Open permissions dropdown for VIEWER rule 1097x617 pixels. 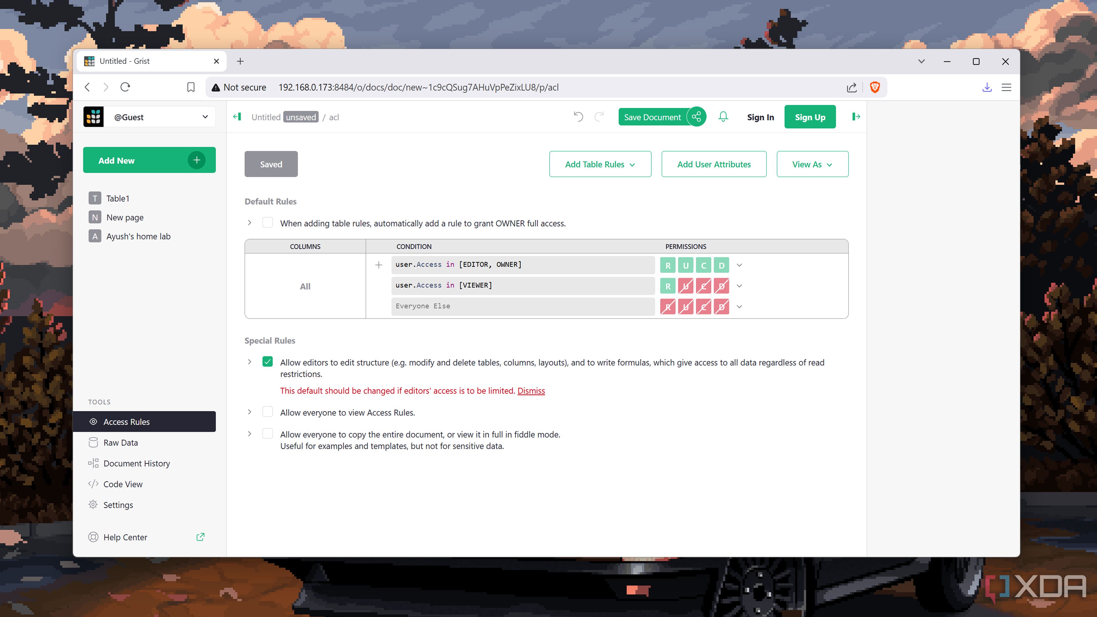click(739, 286)
